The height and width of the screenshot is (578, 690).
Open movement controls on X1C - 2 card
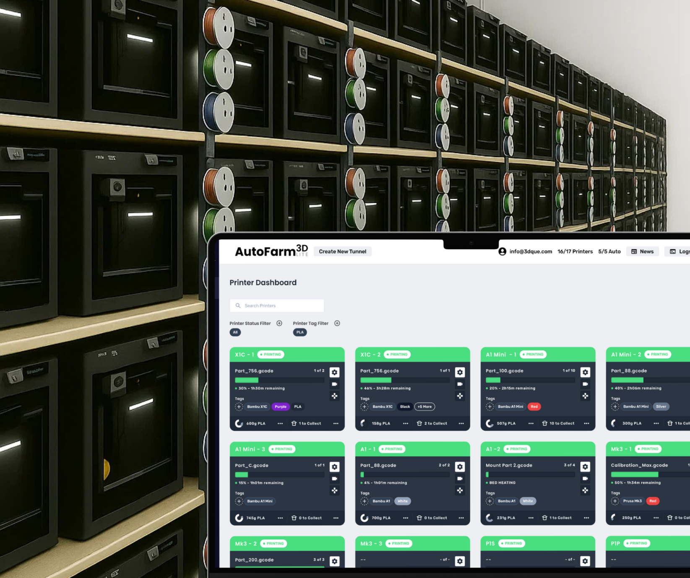point(460,396)
